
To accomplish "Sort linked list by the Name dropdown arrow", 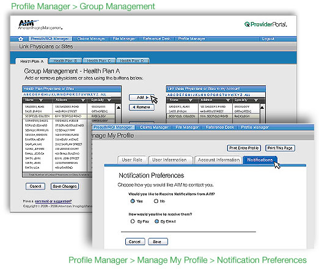I will tap(191, 100).
